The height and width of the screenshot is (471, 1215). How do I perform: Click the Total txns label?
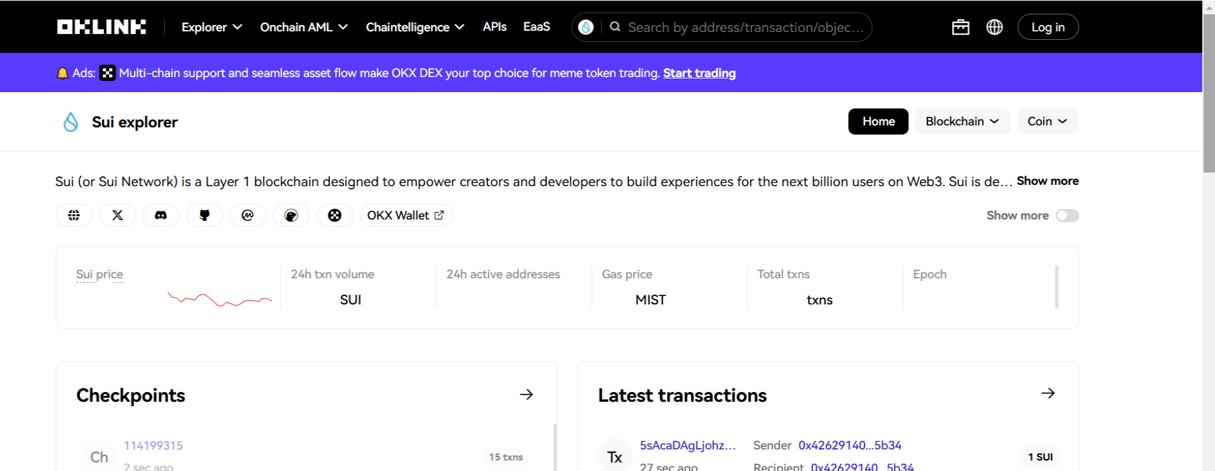click(783, 274)
